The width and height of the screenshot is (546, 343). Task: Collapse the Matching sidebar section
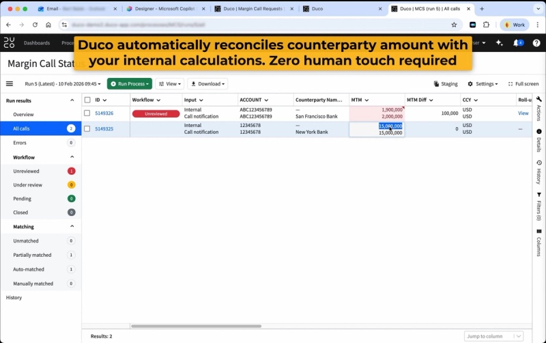(x=72, y=227)
